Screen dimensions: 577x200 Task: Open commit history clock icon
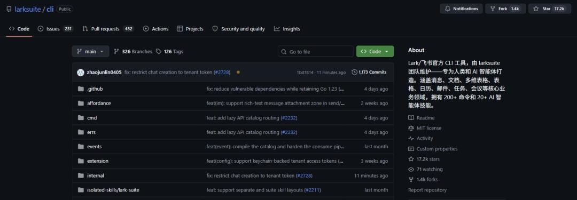pos(354,72)
